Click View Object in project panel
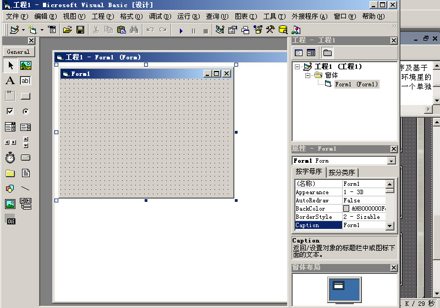 pos(311,53)
